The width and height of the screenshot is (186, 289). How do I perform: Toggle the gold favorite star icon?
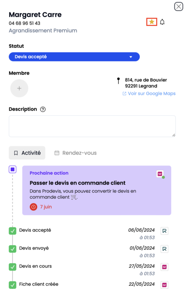tap(152, 22)
